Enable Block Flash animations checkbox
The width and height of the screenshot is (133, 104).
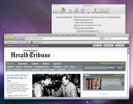(74, 22)
